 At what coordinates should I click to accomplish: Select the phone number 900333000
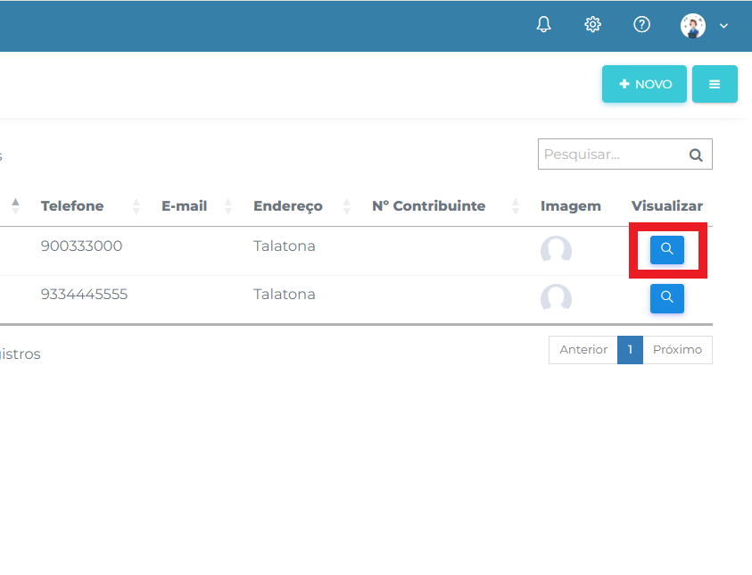(81, 246)
